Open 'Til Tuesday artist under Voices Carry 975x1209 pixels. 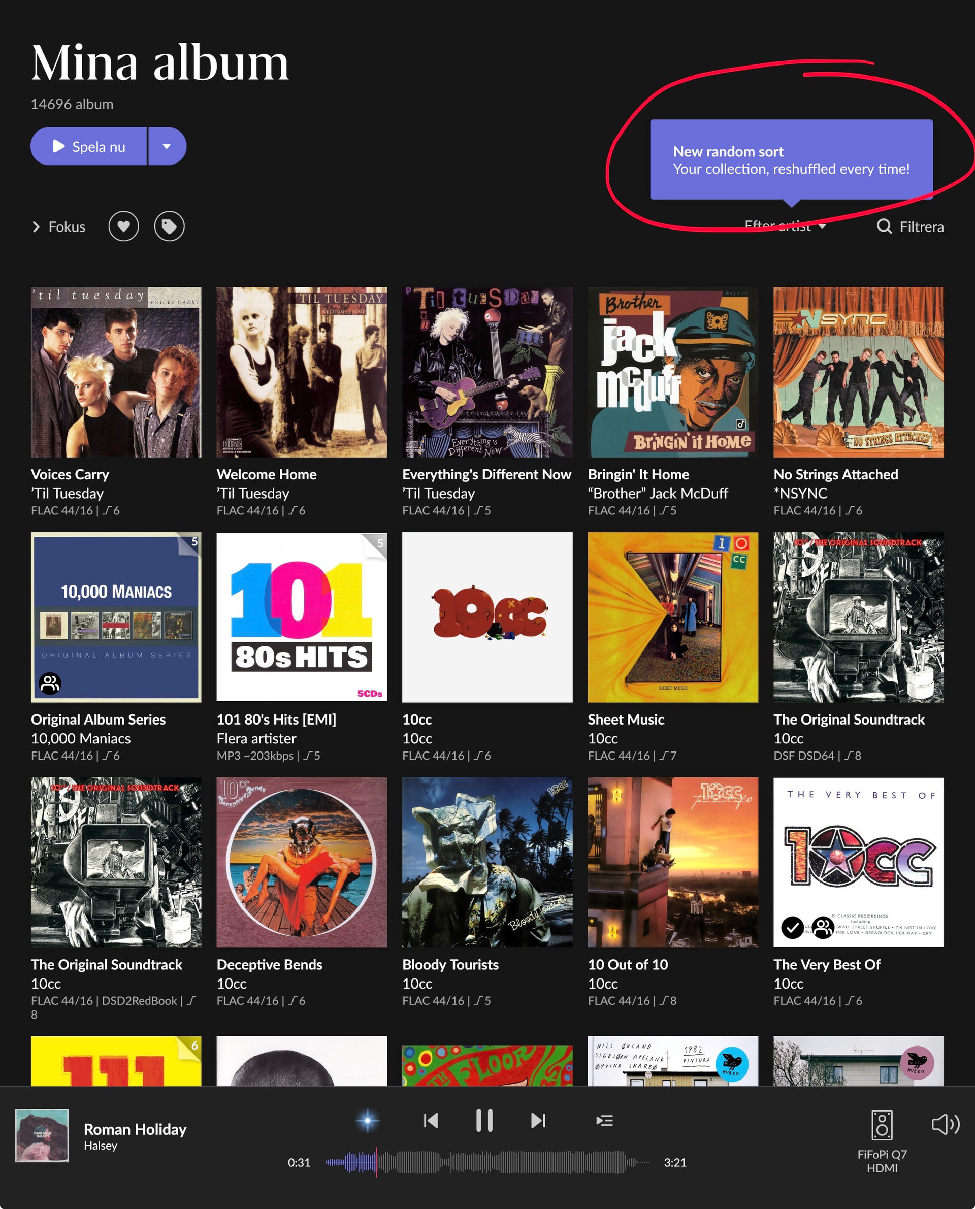pos(68,494)
